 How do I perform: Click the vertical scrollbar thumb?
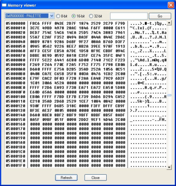click(x=169, y=95)
